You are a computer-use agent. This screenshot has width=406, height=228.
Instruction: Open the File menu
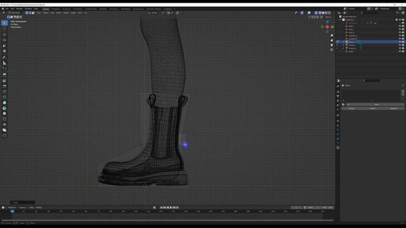[x=7, y=8]
